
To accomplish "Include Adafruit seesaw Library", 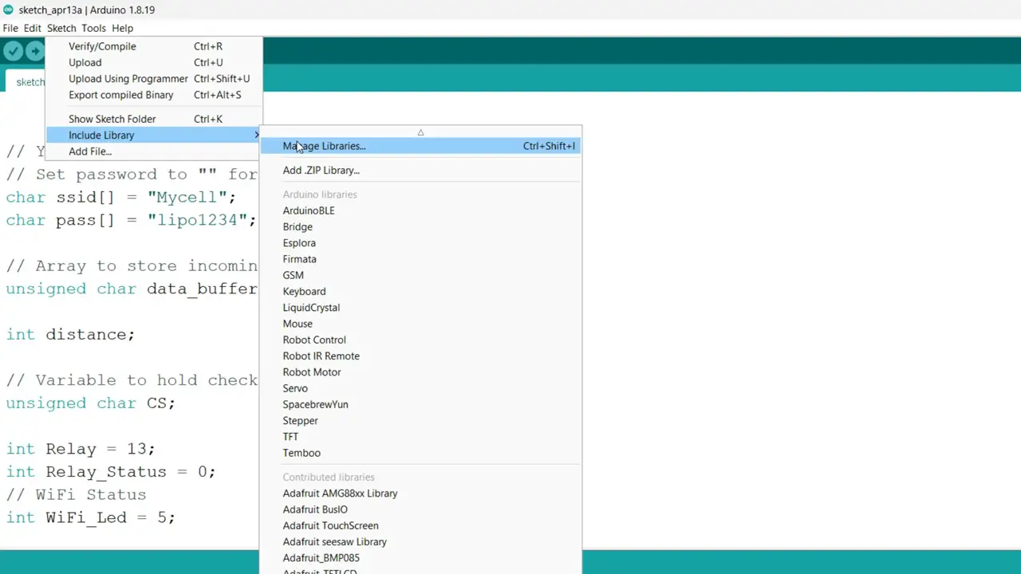I will click(420, 541).
